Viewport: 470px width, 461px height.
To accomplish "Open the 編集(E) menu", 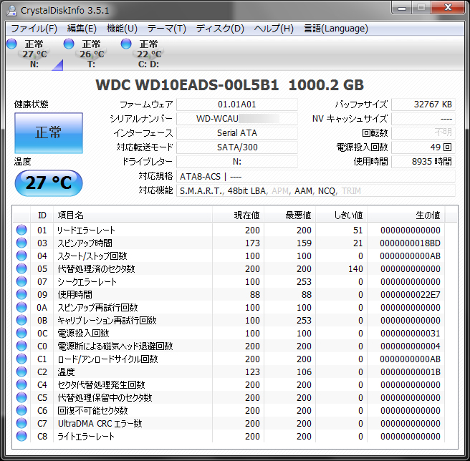I will [82, 29].
